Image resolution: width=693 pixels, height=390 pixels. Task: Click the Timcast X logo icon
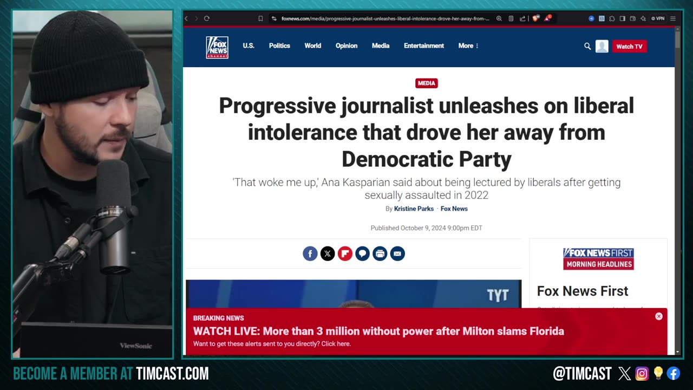click(624, 373)
